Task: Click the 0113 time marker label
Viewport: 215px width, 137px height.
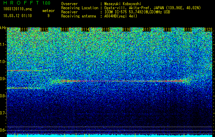Action: coord(65,29)
